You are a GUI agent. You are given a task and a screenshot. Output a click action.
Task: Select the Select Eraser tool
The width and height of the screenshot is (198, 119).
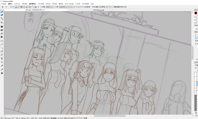2,55
